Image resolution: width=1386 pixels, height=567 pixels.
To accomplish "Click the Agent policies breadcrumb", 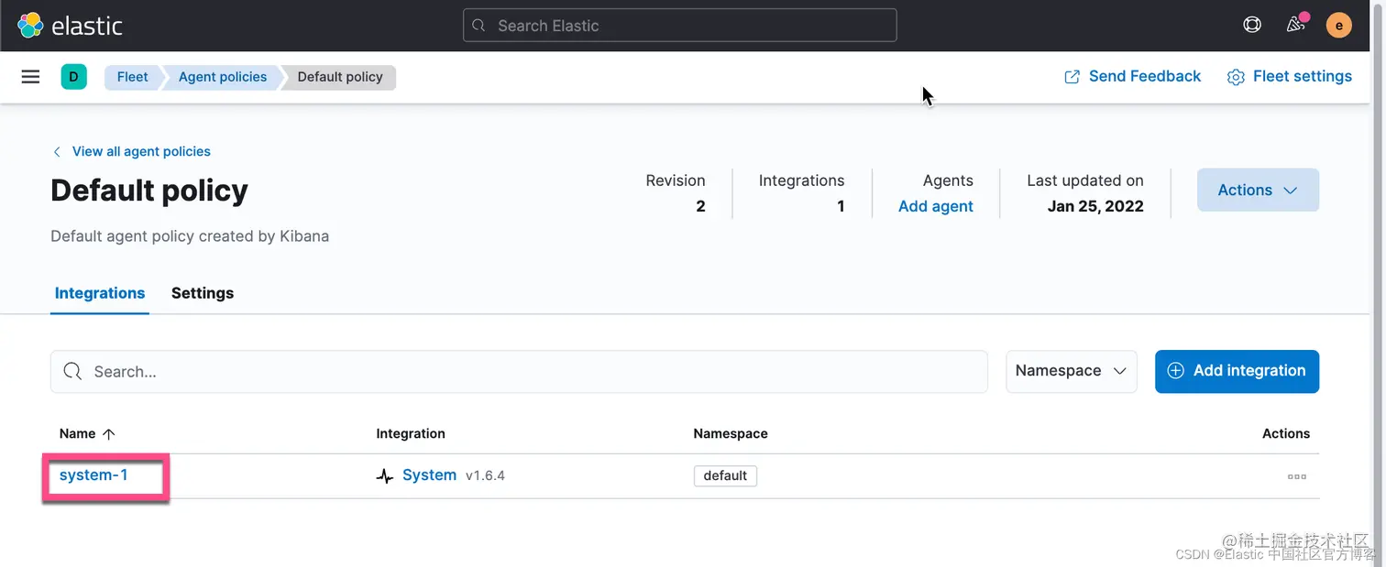I will coord(223,77).
